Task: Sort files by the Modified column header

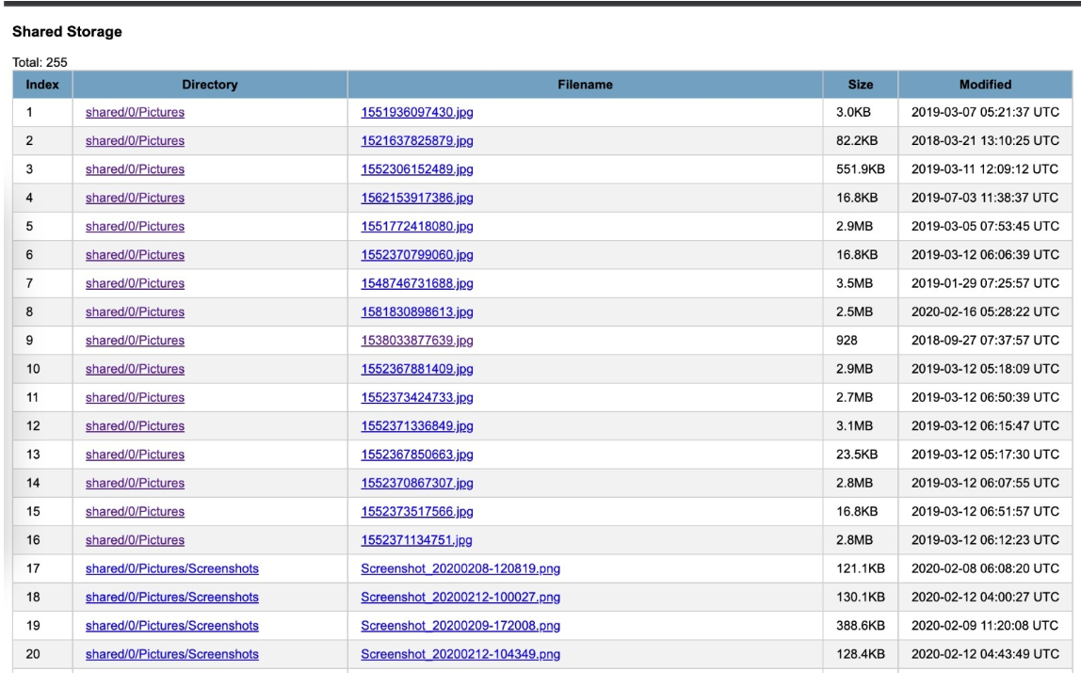Action: (984, 86)
